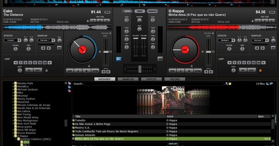The height and width of the screenshot is (146, 279).
Task: Set right deck loop length to 8
Action: [249, 63]
